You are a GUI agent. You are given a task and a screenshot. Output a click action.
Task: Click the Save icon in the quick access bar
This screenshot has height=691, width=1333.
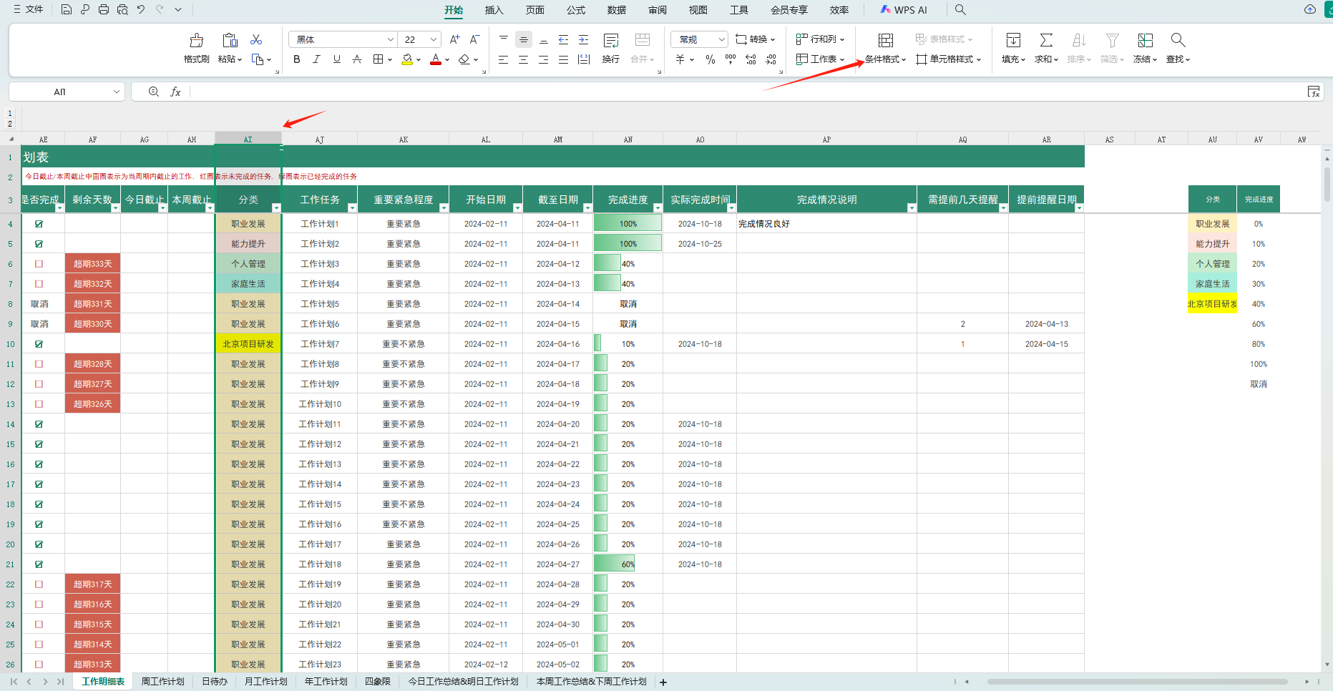pyautogui.click(x=66, y=9)
